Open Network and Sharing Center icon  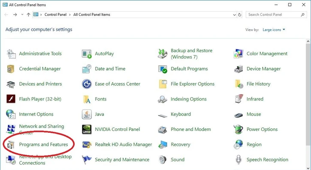[x=11, y=129]
